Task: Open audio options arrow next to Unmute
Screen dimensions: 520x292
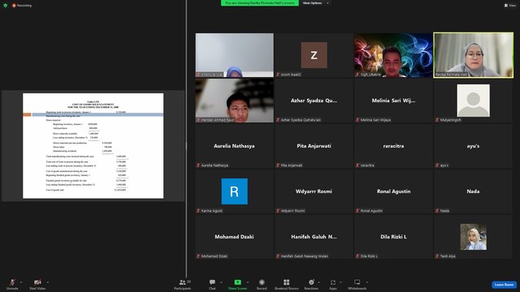Action: pos(21,282)
